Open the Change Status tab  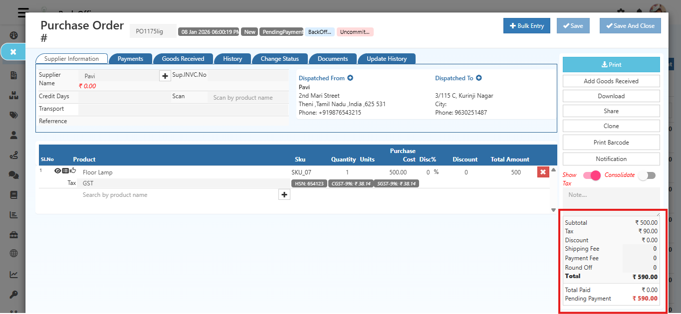pyautogui.click(x=280, y=58)
